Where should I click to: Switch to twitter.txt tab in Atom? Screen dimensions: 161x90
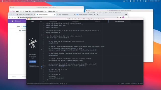click(97, 21)
